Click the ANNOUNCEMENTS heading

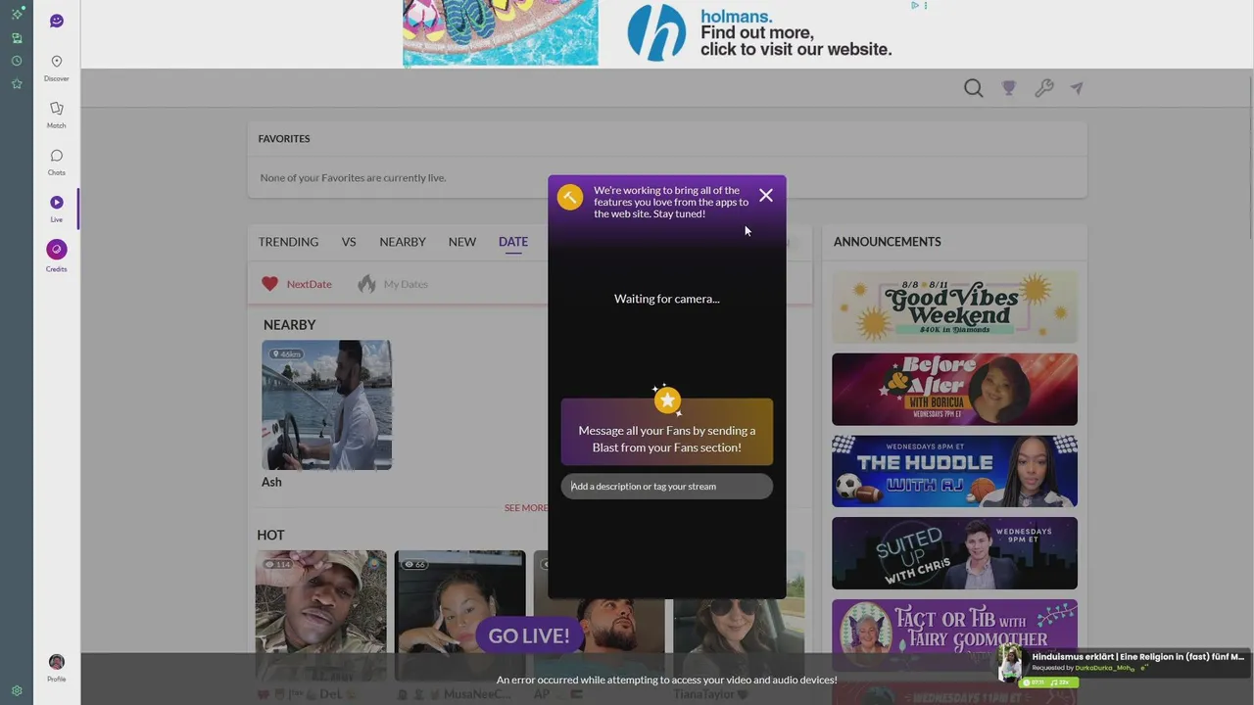(887, 242)
